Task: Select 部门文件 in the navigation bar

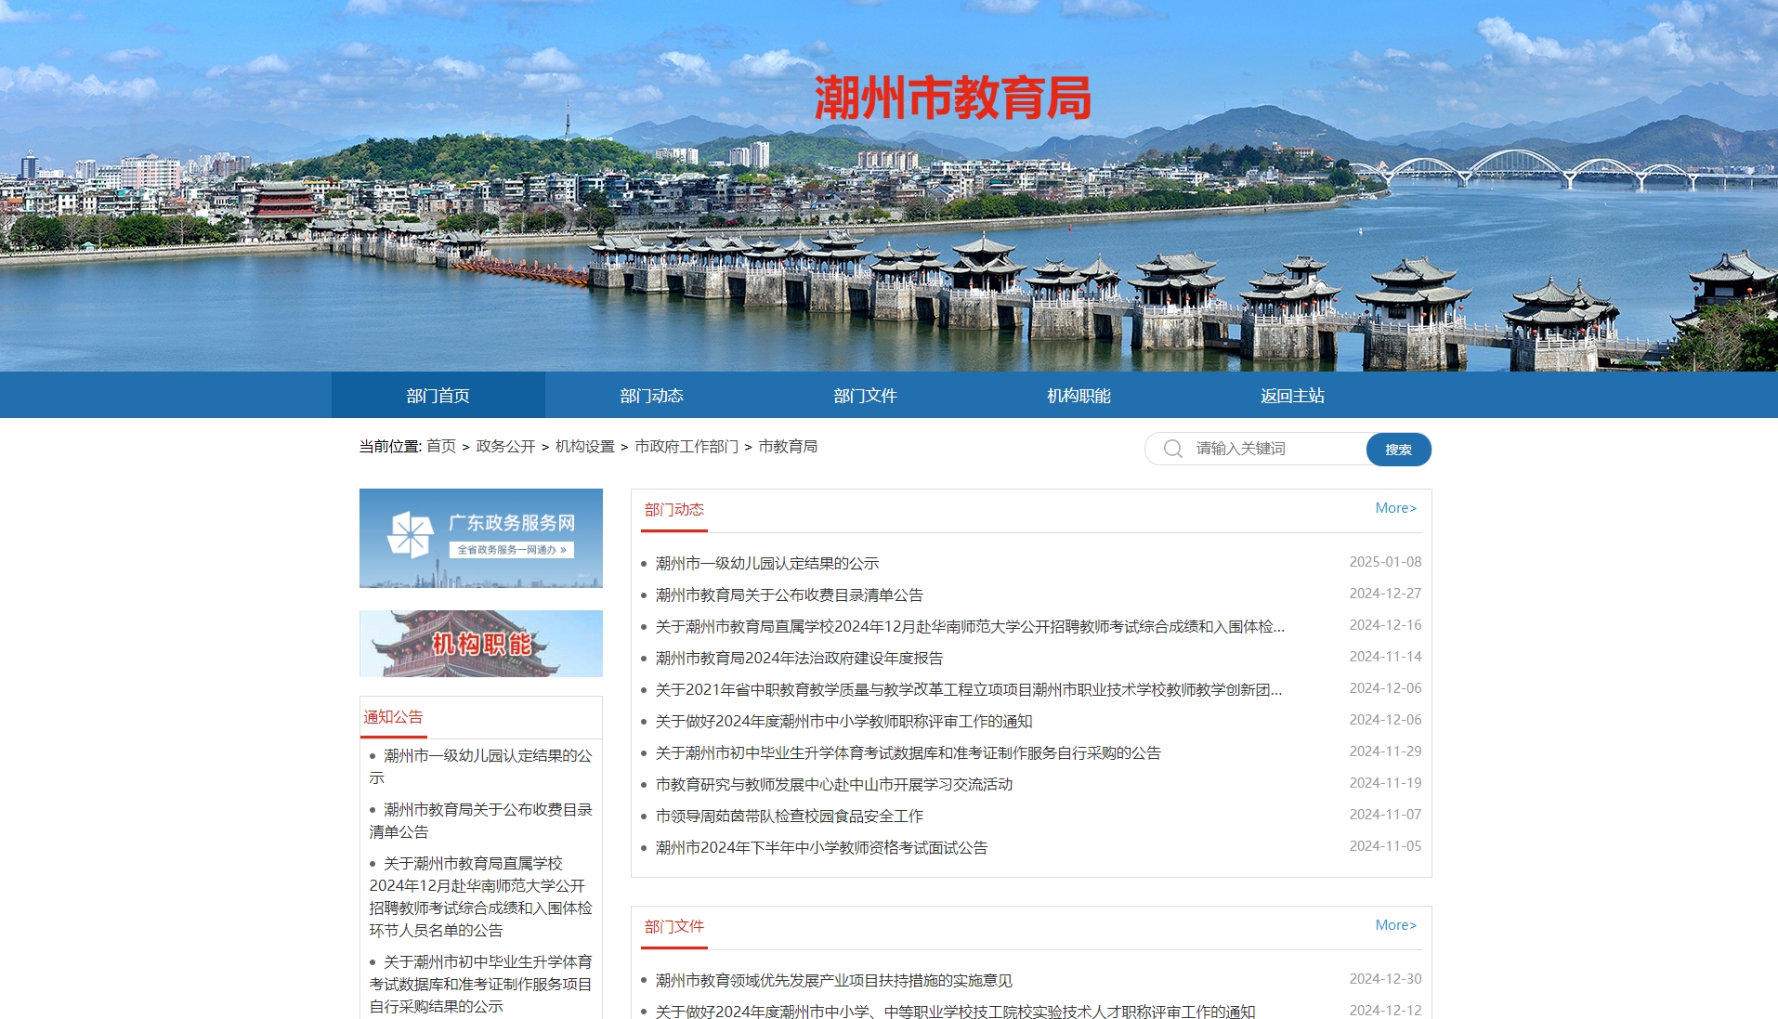Action: [865, 396]
